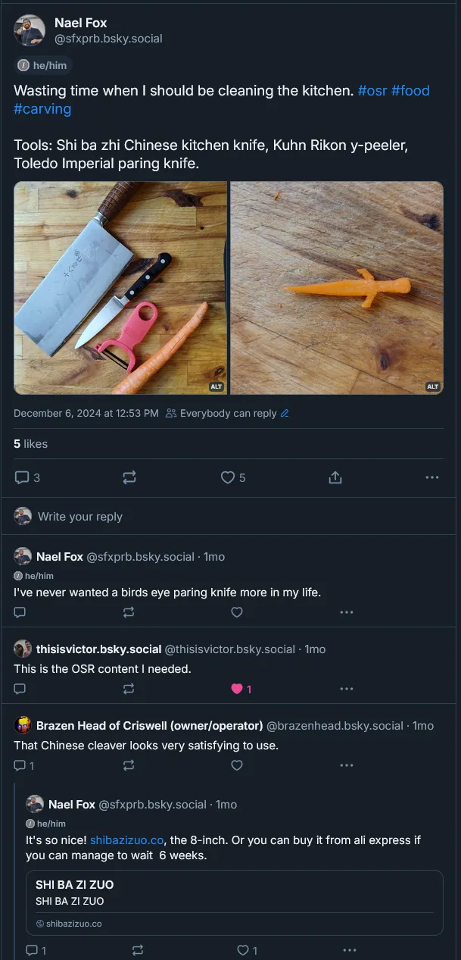
Task: Edit who can reply settings
Action: [x=285, y=414]
